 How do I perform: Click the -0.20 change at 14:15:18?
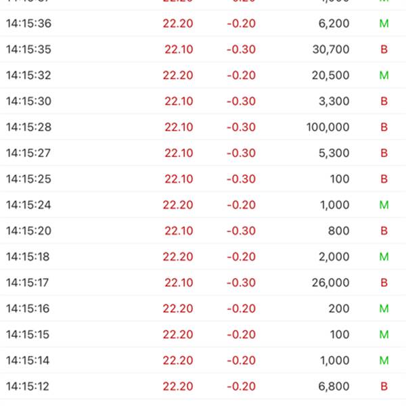click(242, 256)
